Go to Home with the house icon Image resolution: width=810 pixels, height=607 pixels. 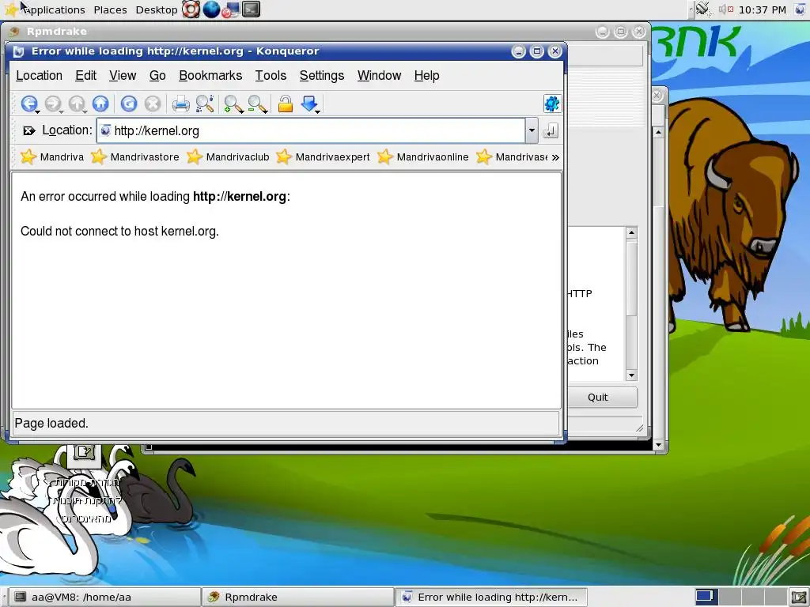[100, 104]
